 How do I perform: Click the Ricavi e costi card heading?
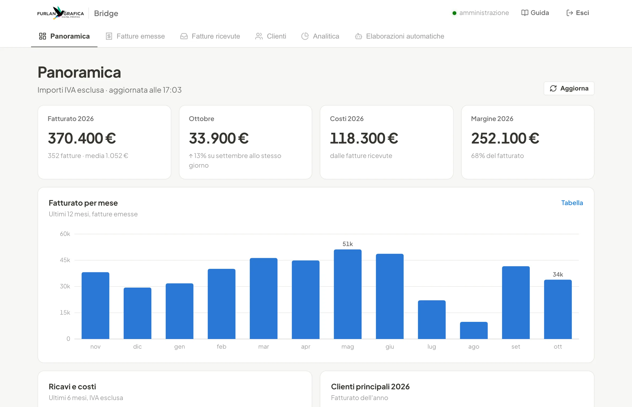pyautogui.click(x=72, y=387)
